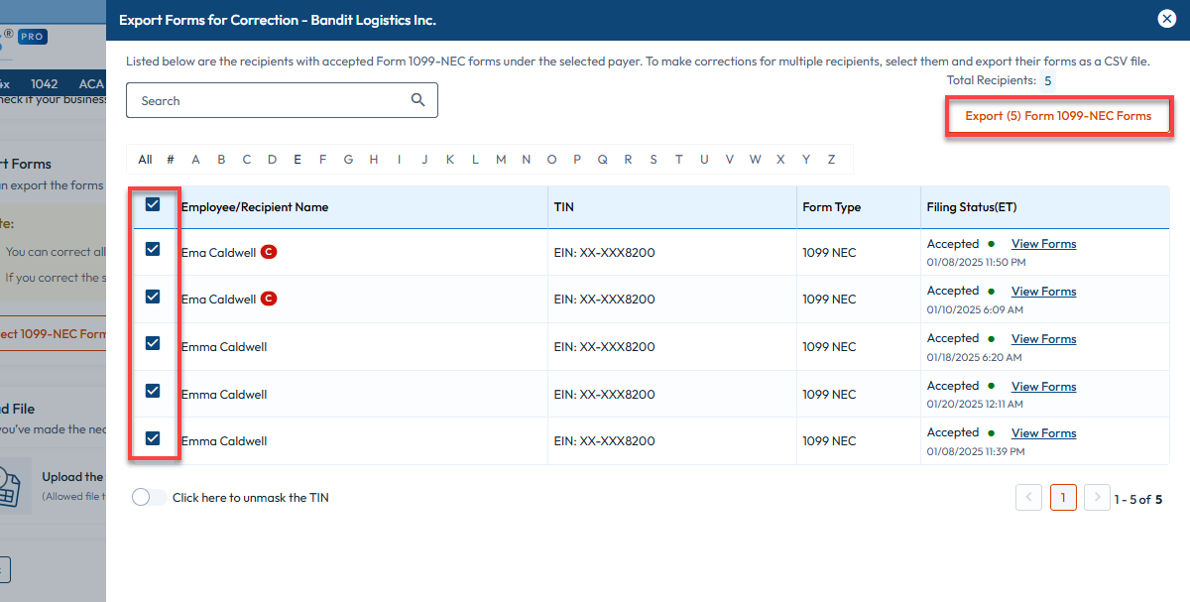1190x602 pixels.
Task: Click the green status dot of 01/20/2025 12:11 AM row
Action: pos(991,387)
